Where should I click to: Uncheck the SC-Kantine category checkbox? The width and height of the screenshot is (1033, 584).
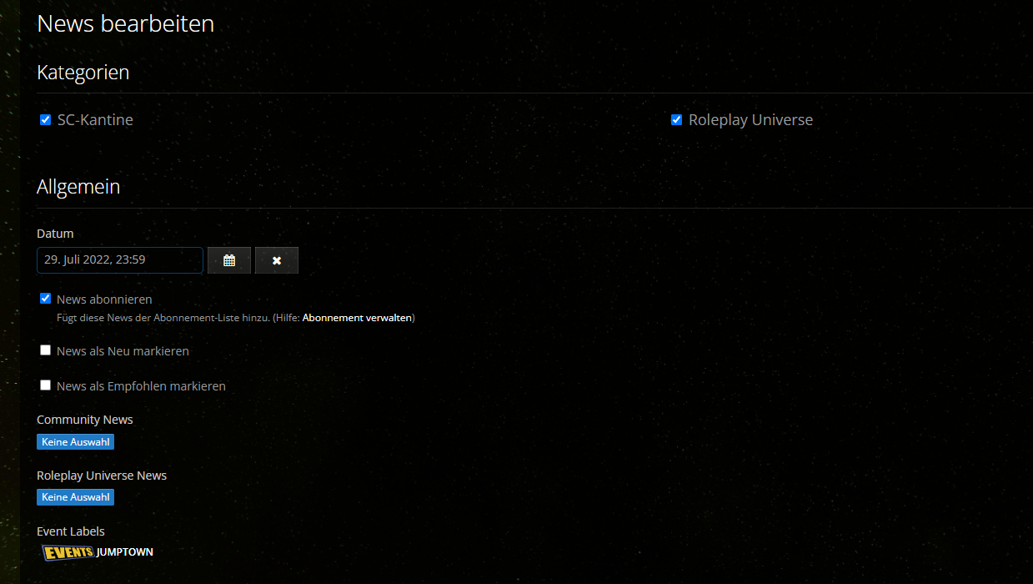[46, 120]
